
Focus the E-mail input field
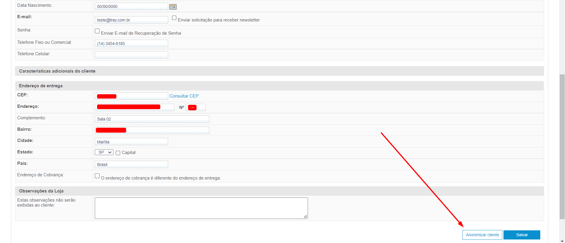pos(131,20)
